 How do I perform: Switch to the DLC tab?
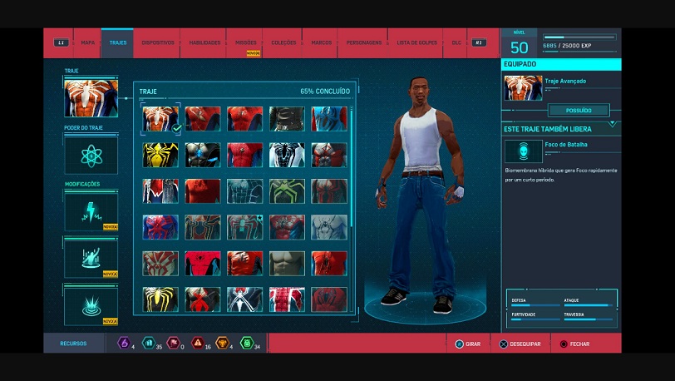tap(456, 42)
